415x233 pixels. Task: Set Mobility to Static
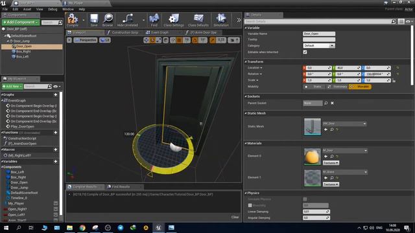click(x=314, y=87)
